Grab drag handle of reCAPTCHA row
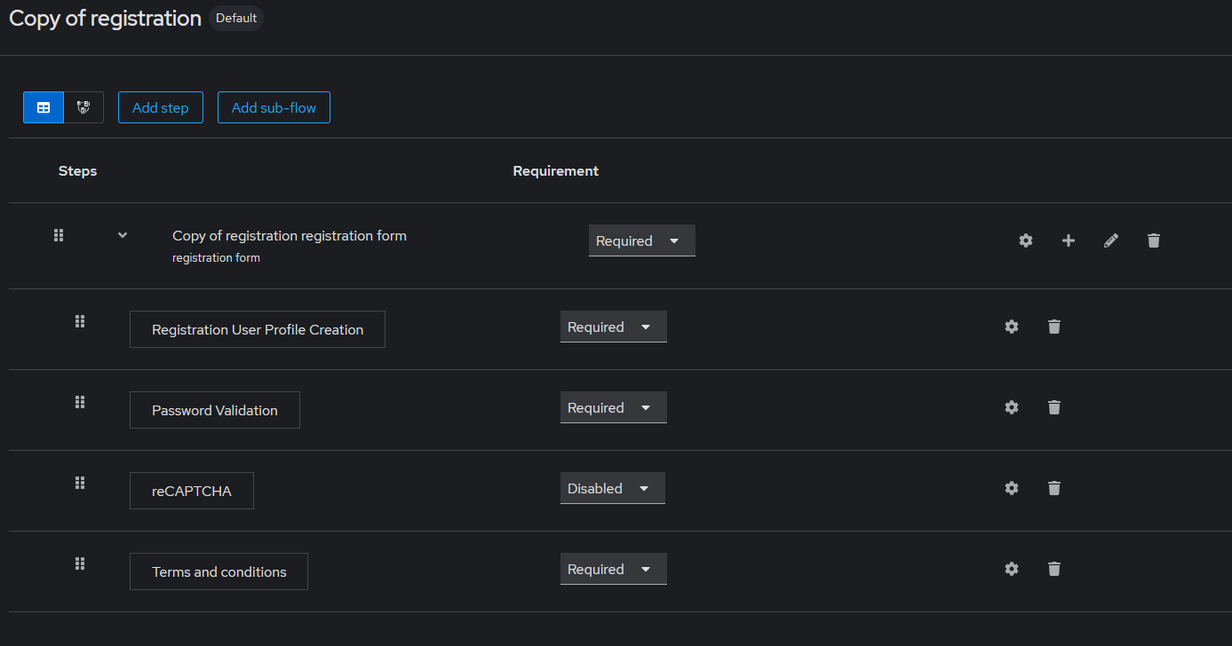 [x=79, y=483]
